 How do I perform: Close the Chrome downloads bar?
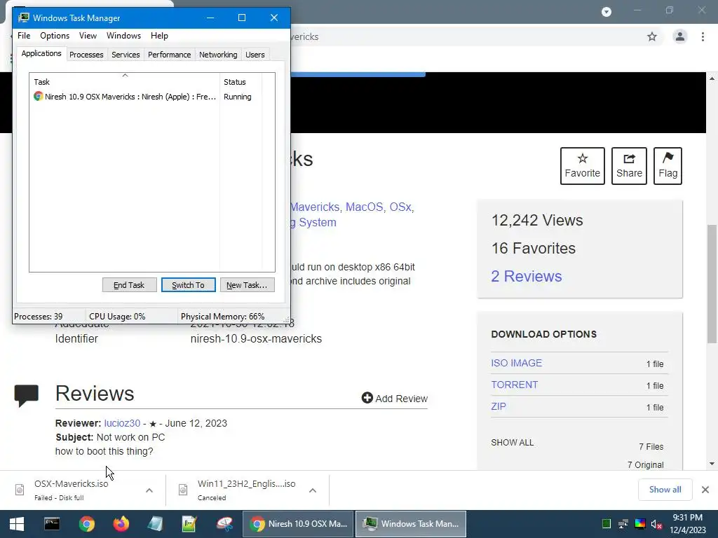705,490
